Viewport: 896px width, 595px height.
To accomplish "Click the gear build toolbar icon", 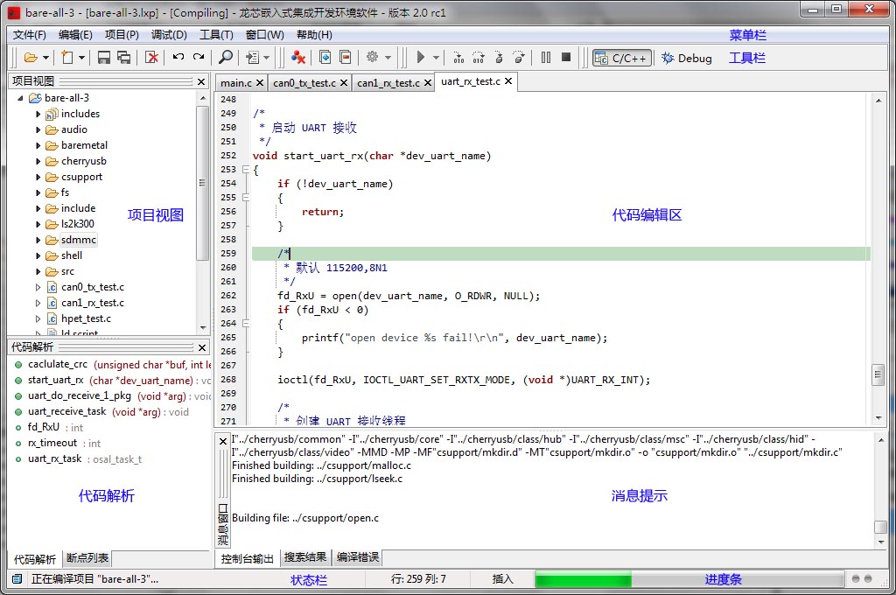I will pos(372,57).
